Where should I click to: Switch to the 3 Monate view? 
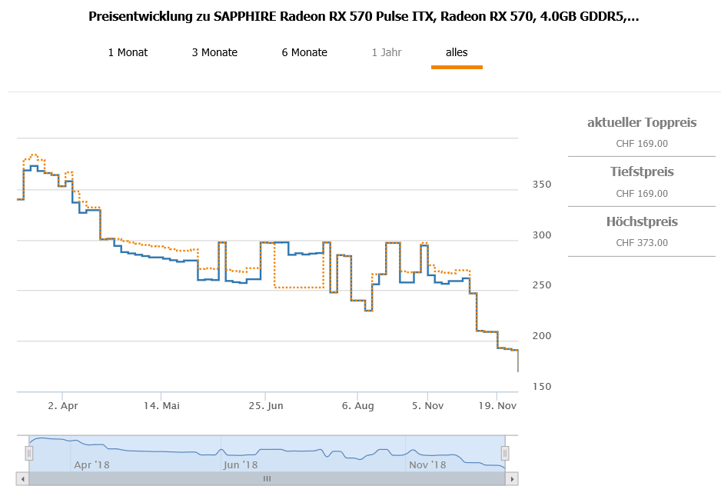click(214, 52)
